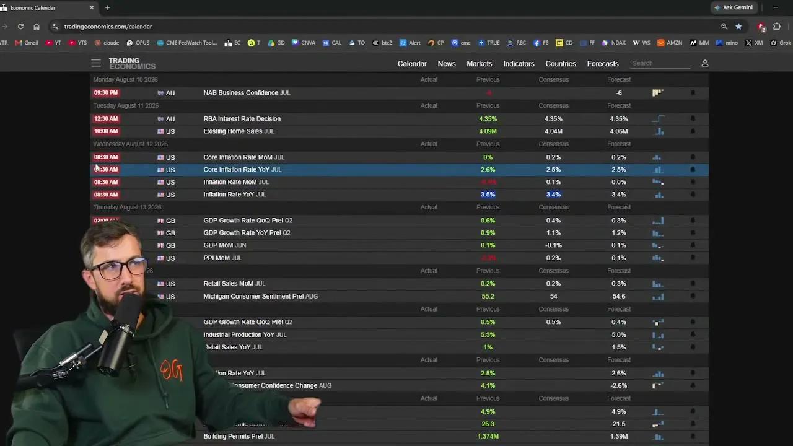Reload the page with the refresh icon
The width and height of the screenshot is (793, 446).
(x=20, y=27)
